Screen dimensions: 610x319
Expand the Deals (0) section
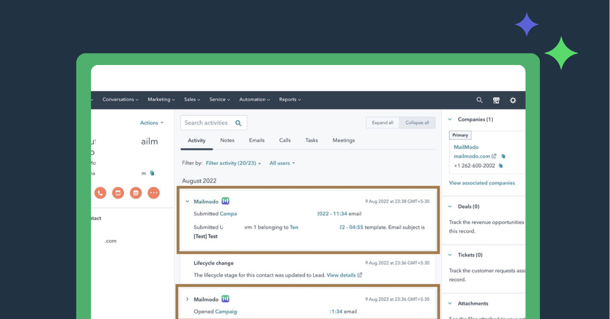(x=450, y=207)
